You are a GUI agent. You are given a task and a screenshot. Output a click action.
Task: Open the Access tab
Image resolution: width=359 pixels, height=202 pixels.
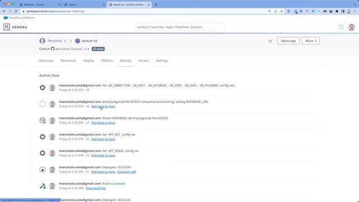[144, 61]
